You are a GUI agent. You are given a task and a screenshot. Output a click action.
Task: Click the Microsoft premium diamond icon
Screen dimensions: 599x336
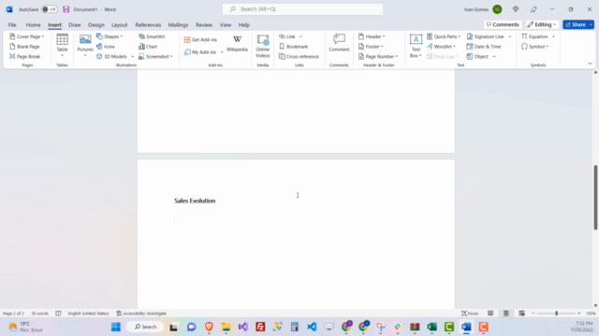pyautogui.click(x=516, y=9)
